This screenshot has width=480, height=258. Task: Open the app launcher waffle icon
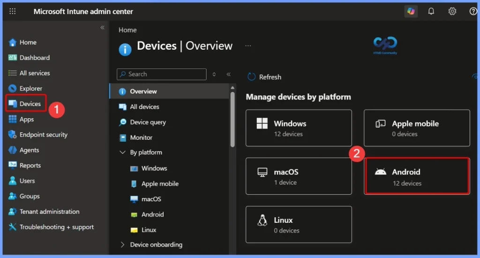tap(13, 11)
